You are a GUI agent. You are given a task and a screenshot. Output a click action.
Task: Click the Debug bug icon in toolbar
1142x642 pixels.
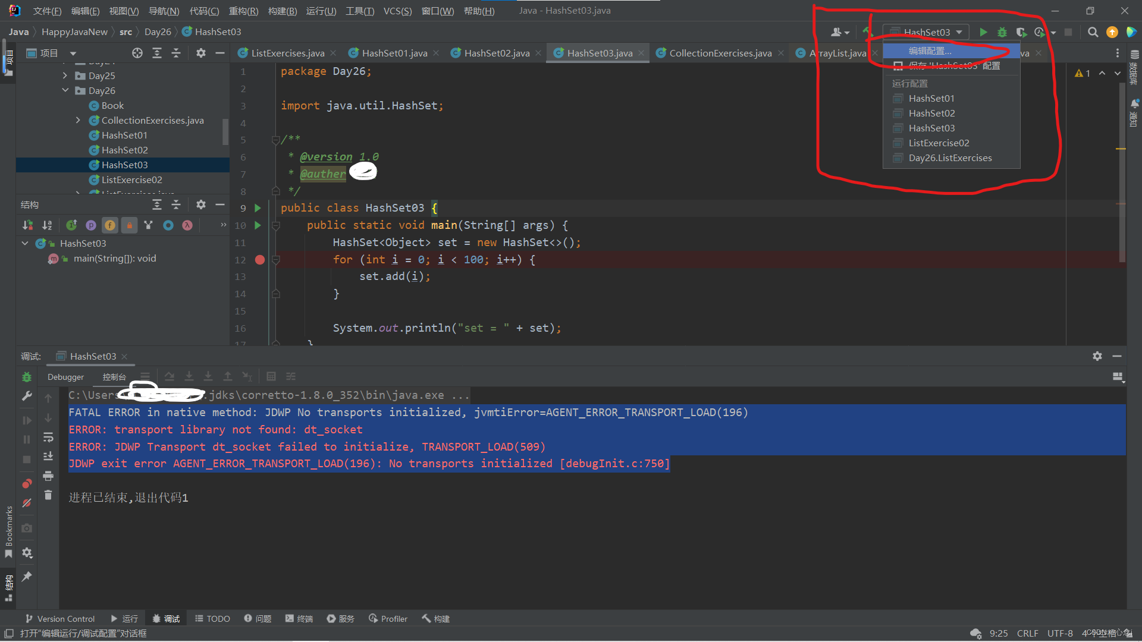click(x=1002, y=32)
